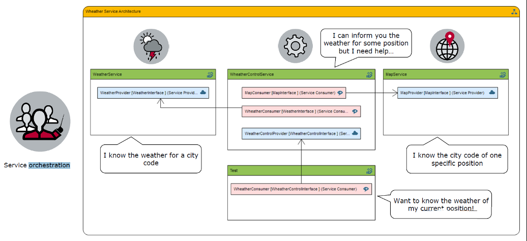This screenshot has width=527, height=241.
Task: Click the architecture diagram icon in yellow title bar
Action: (514, 11)
